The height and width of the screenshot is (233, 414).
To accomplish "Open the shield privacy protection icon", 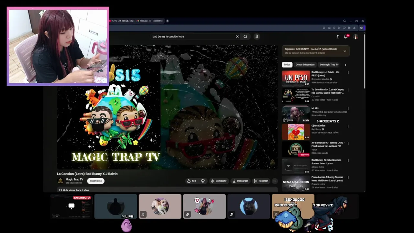I will click(x=334, y=28).
